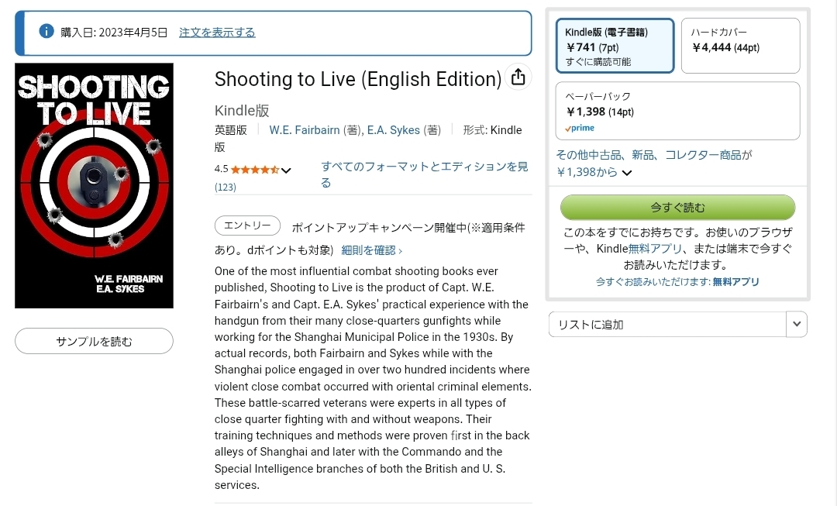Image resolution: width=837 pixels, height=506 pixels.
Task: Click the orange star rating icons
Action: (x=255, y=170)
